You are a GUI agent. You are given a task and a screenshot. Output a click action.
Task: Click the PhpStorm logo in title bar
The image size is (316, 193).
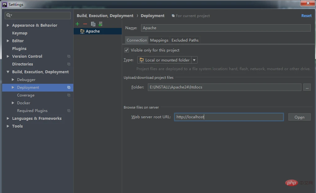pyautogui.click(x=5, y=4)
